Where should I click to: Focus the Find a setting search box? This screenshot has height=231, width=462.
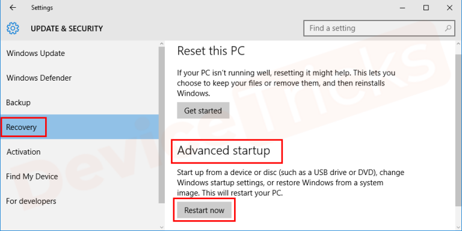click(378, 28)
